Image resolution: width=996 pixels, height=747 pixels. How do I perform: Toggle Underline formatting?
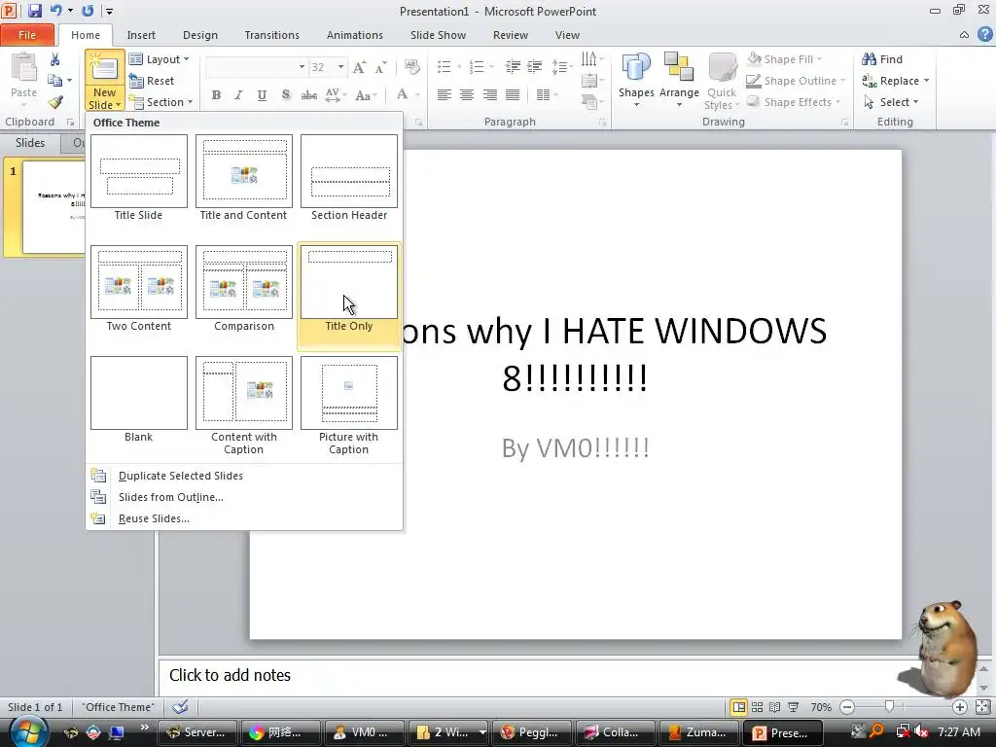point(262,95)
